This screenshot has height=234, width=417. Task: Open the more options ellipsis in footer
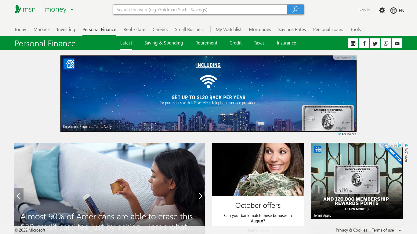[401, 230]
